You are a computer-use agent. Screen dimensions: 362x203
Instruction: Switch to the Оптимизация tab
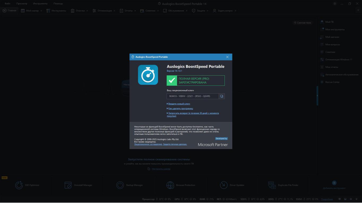click(104, 11)
